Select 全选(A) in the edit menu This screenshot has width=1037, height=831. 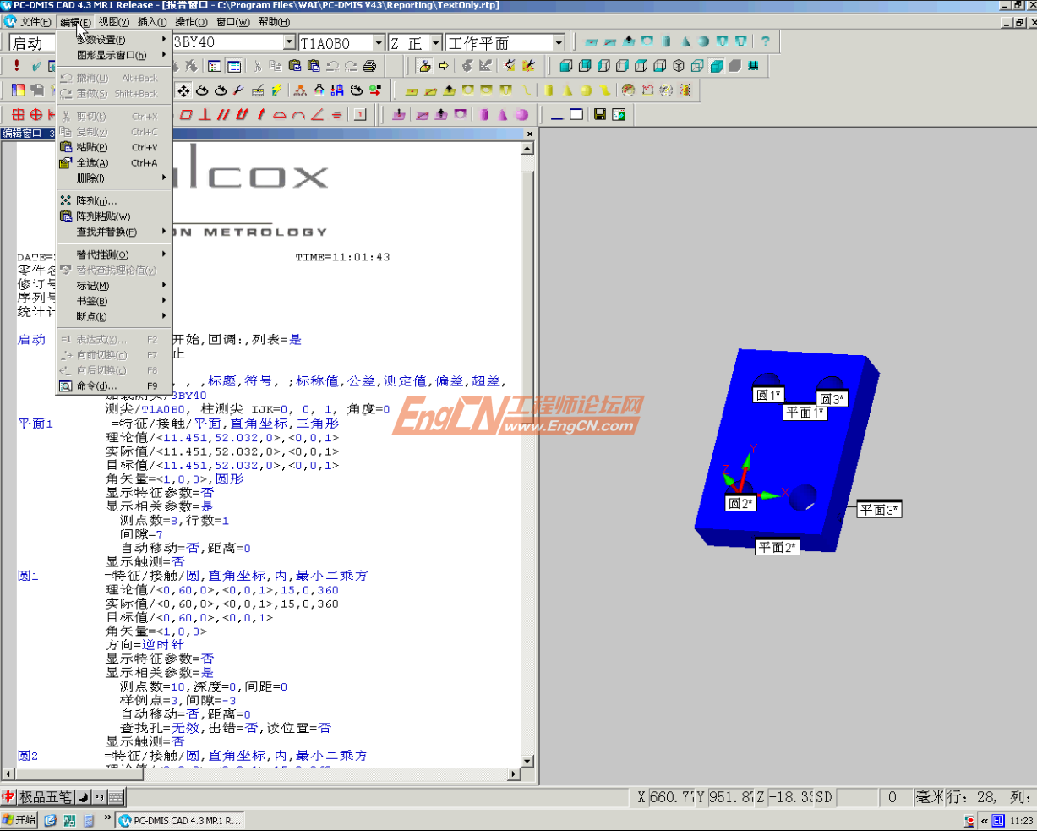pyautogui.click(x=93, y=162)
